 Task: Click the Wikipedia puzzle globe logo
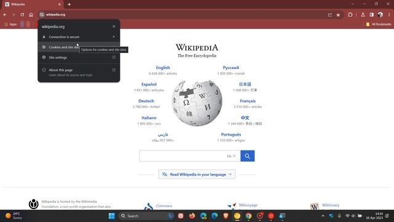197,103
